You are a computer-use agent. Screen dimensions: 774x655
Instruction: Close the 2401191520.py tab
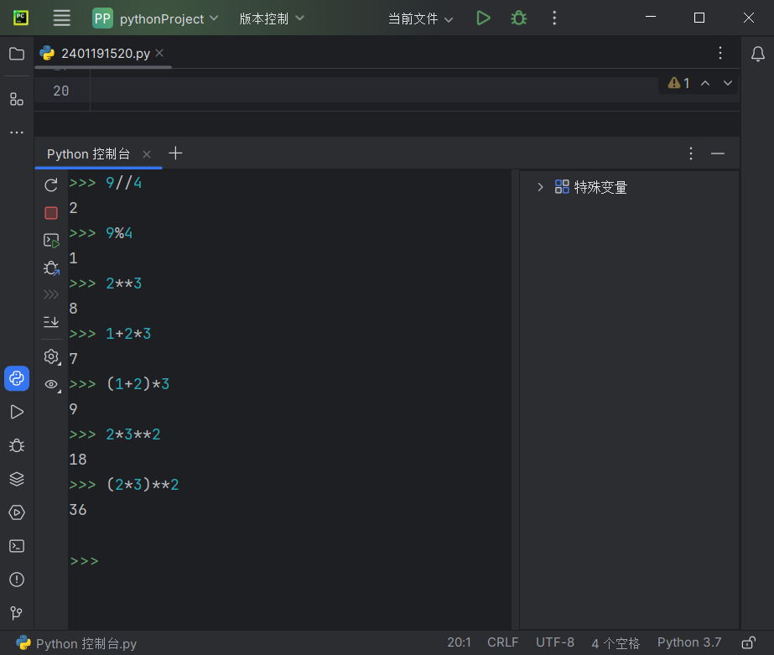[159, 53]
